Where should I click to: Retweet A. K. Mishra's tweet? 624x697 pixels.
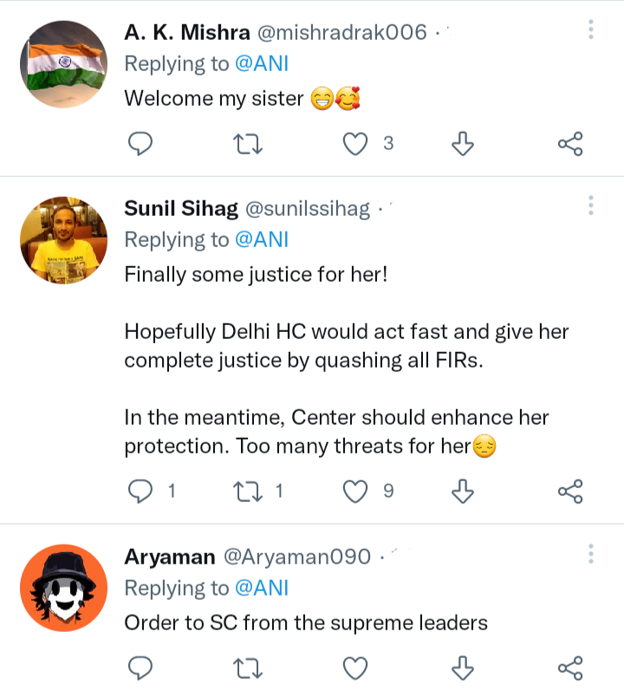pos(247,144)
